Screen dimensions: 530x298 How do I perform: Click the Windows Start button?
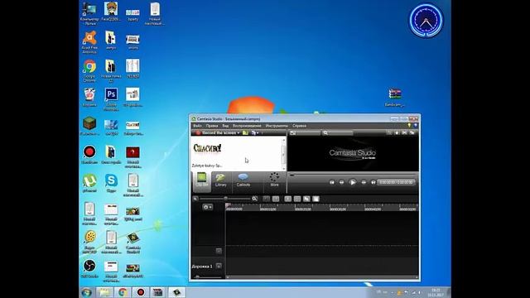(86, 292)
